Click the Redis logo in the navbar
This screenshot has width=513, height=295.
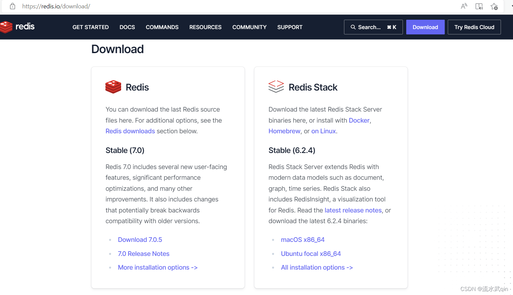point(17,27)
